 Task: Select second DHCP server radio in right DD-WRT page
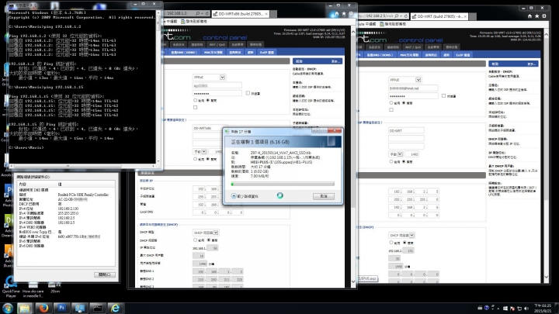[x=404, y=243]
